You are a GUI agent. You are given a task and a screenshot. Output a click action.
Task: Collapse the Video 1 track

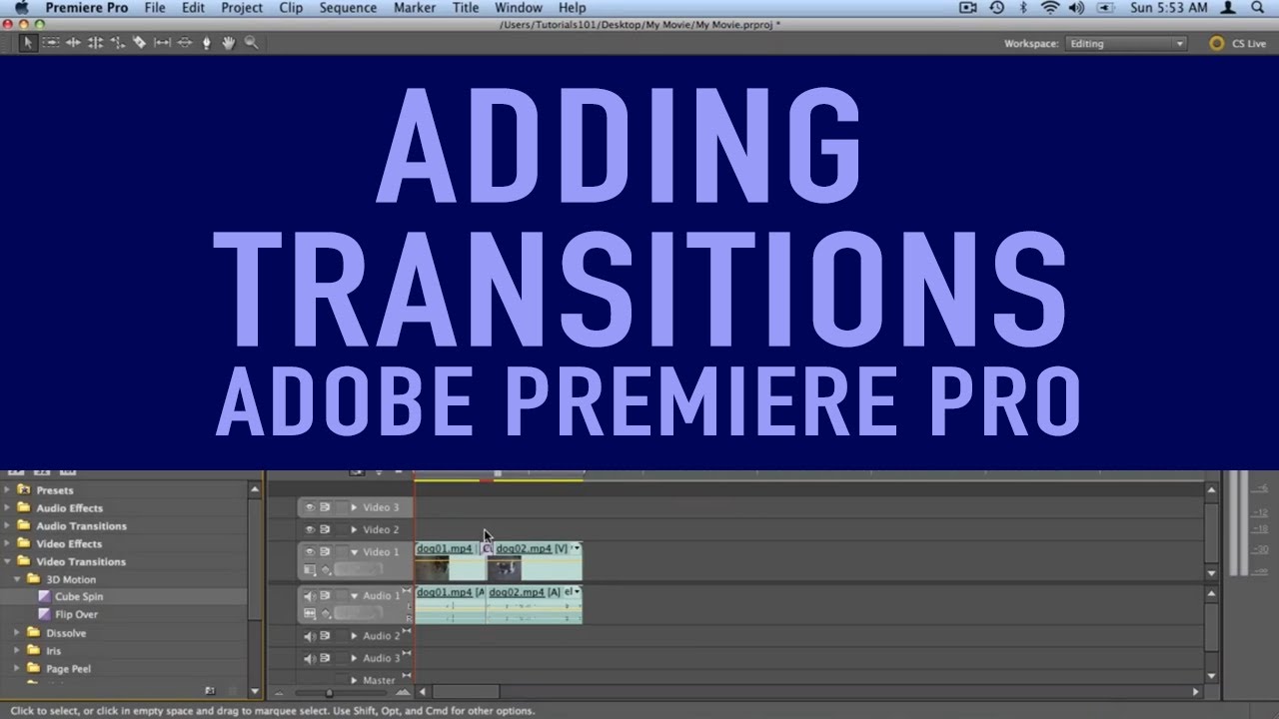tap(354, 551)
